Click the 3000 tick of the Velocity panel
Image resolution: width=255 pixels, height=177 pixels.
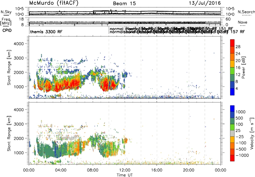18,124
